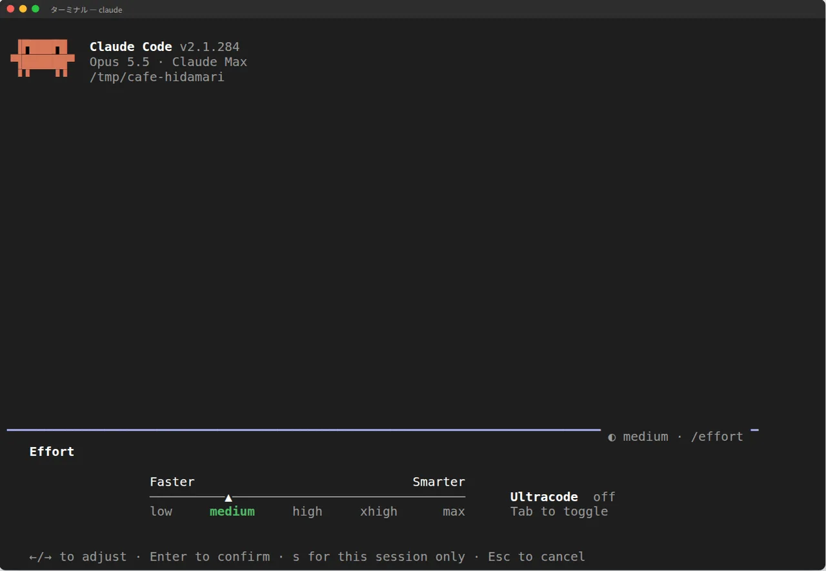Viewport: 826px width, 571px height.
Task: Click the 'Effort' panel heading
Action: pyautogui.click(x=52, y=452)
